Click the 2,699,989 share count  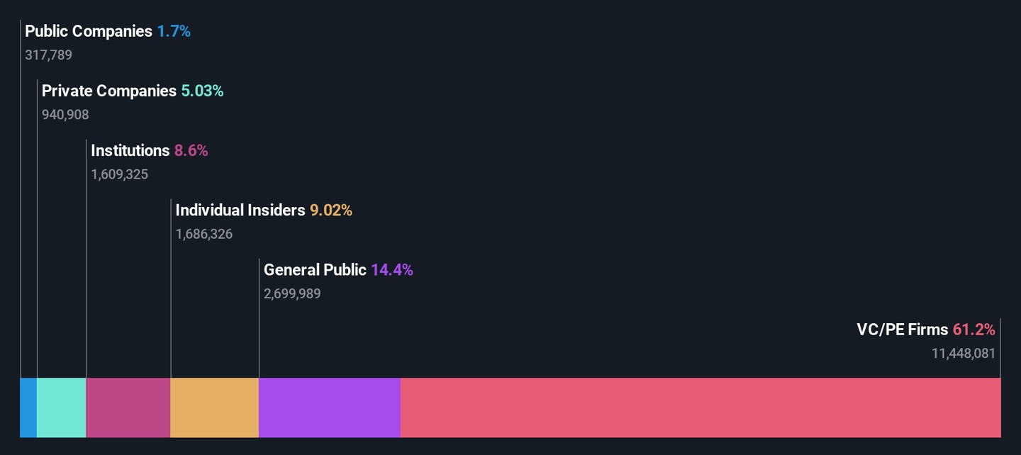292,293
